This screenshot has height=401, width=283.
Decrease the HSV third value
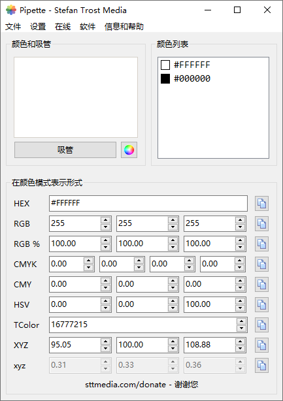240,308
